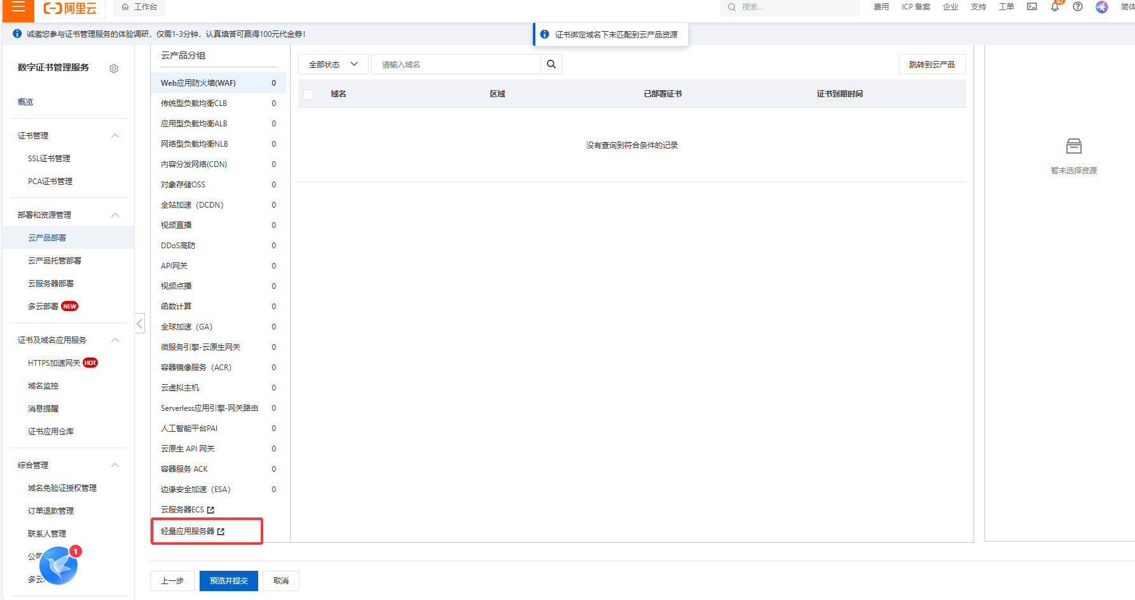The image size is (1135, 600).
Task: Open the notification bell icon
Action: click(x=1055, y=7)
